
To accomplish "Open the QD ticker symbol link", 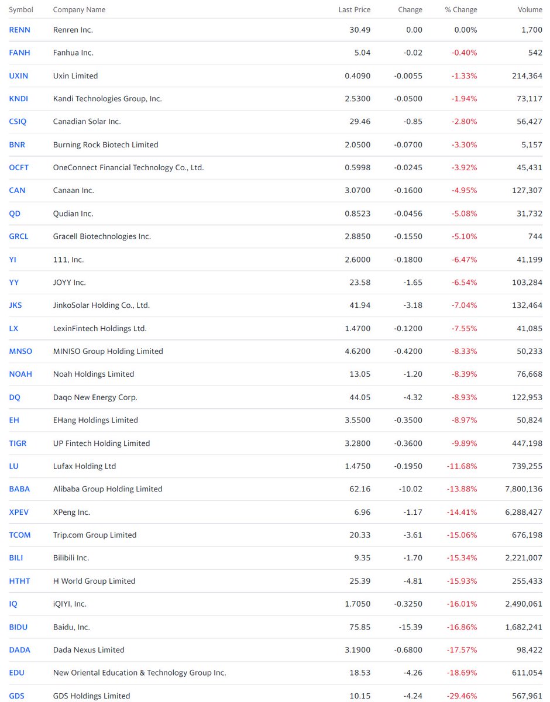I will [15, 214].
